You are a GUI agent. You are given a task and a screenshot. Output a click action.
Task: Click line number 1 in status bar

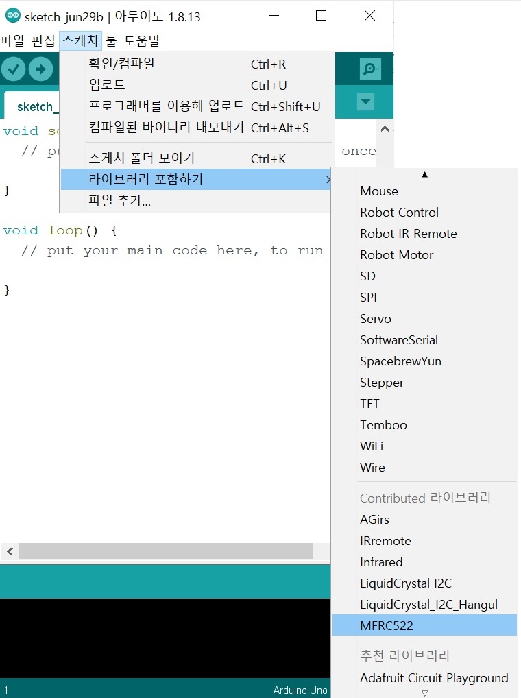click(x=6, y=690)
